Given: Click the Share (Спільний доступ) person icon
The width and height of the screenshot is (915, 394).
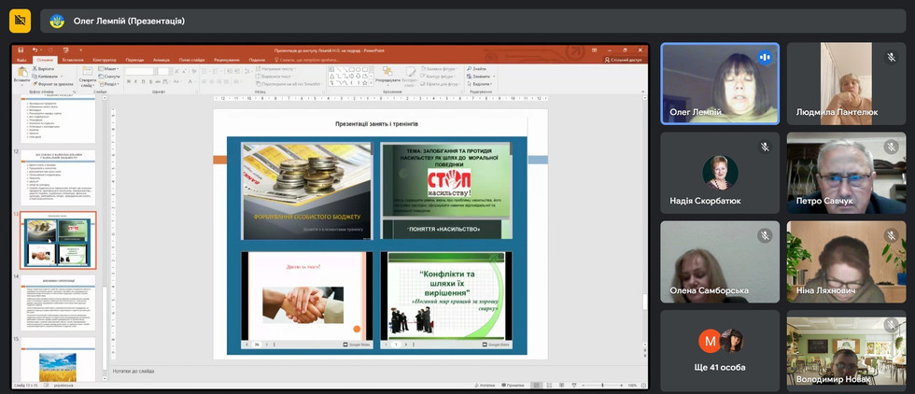Looking at the screenshot, I should pyautogui.click(x=607, y=60).
